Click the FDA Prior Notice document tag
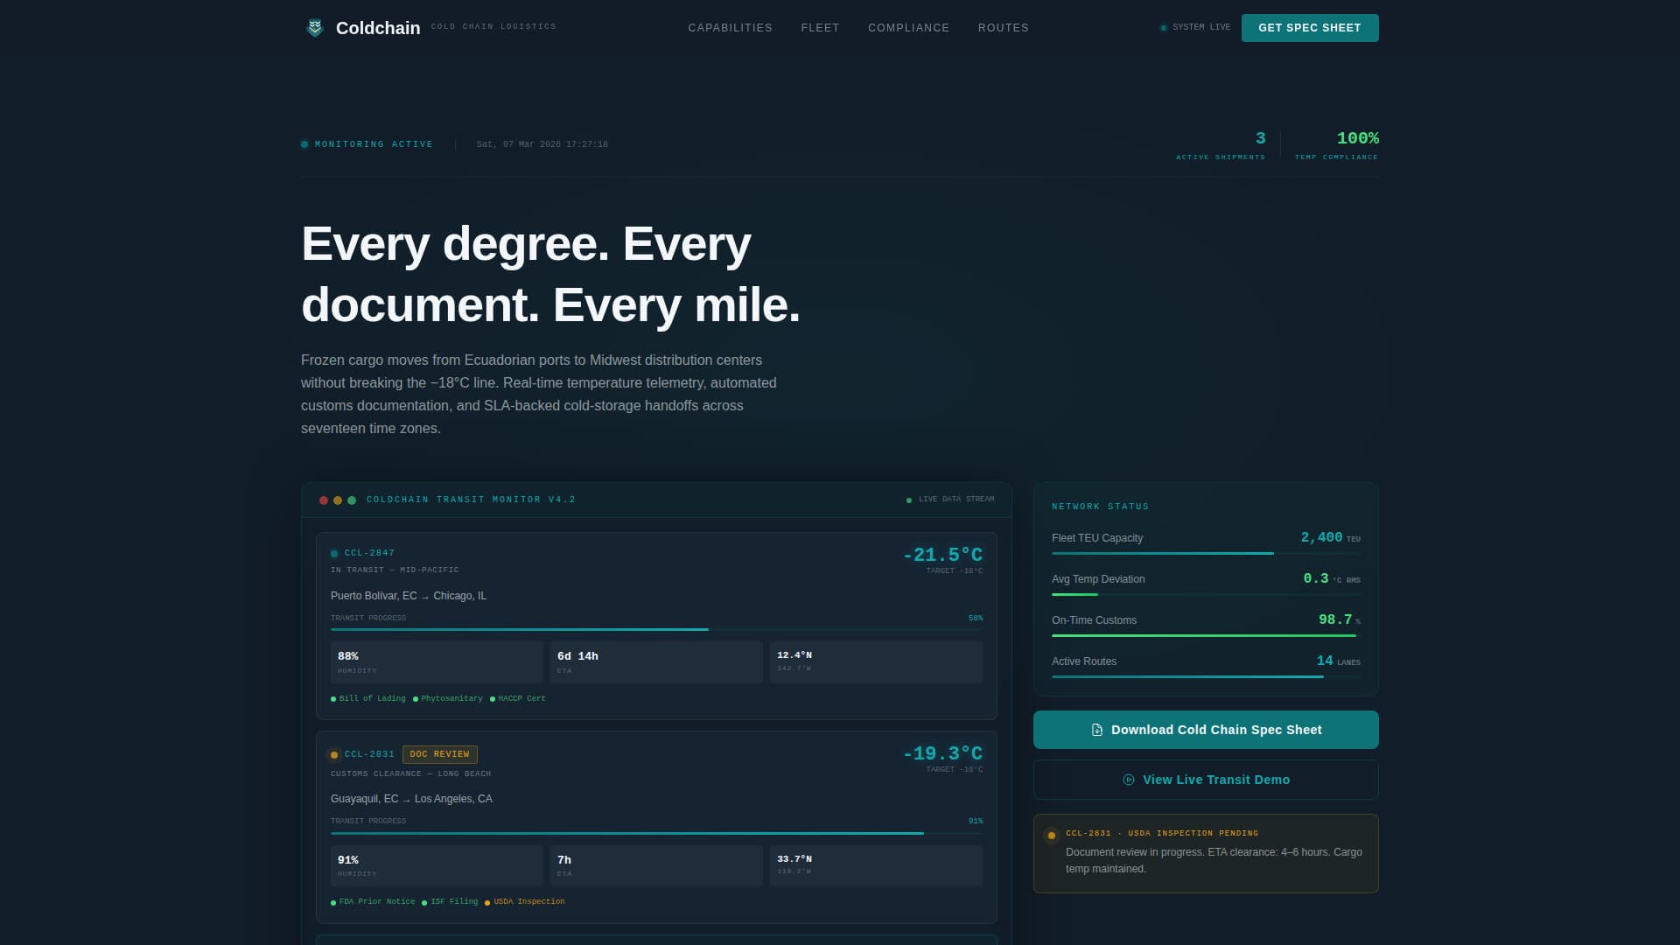The width and height of the screenshot is (1680, 945). pyautogui.click(x=373, y=902)
